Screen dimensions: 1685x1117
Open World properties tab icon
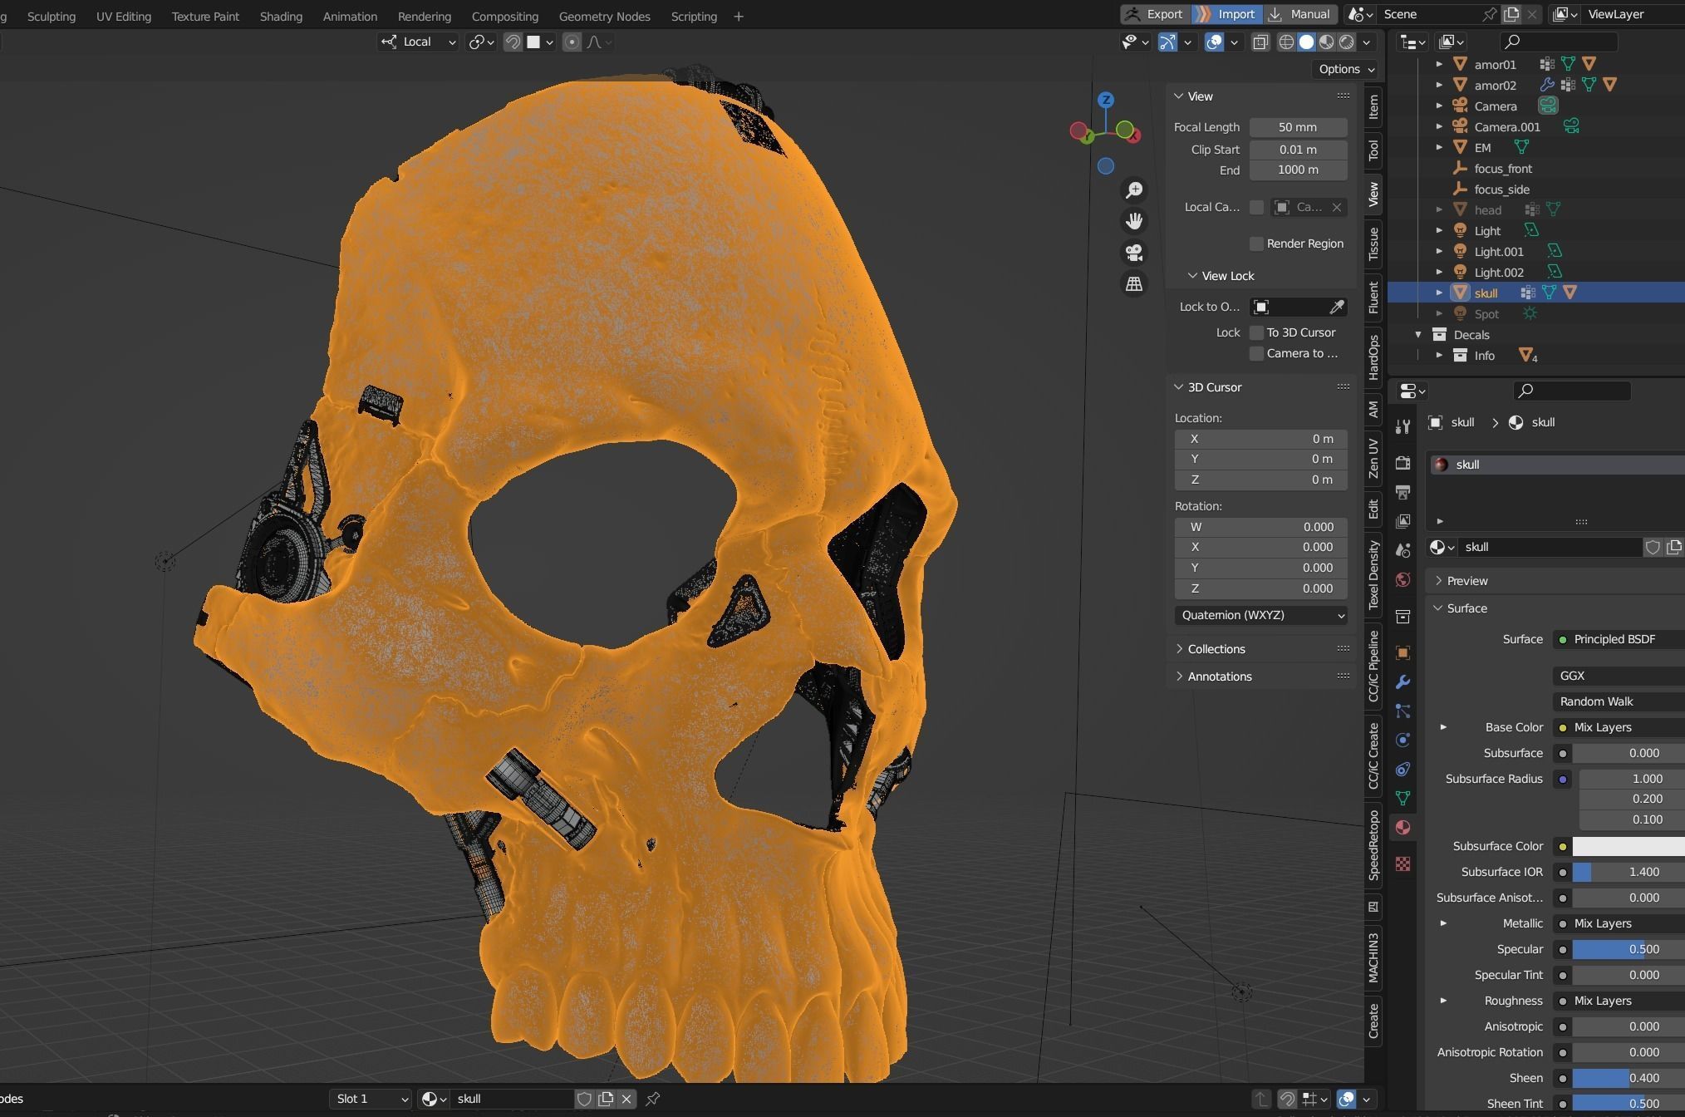point(1403,579)
